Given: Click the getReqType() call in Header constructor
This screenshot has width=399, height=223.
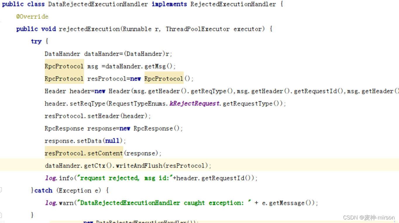Looking at the screenshot, I should (212, 91).
